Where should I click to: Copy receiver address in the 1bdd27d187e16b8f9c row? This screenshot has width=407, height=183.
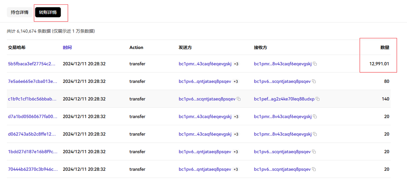coord(314,152)
